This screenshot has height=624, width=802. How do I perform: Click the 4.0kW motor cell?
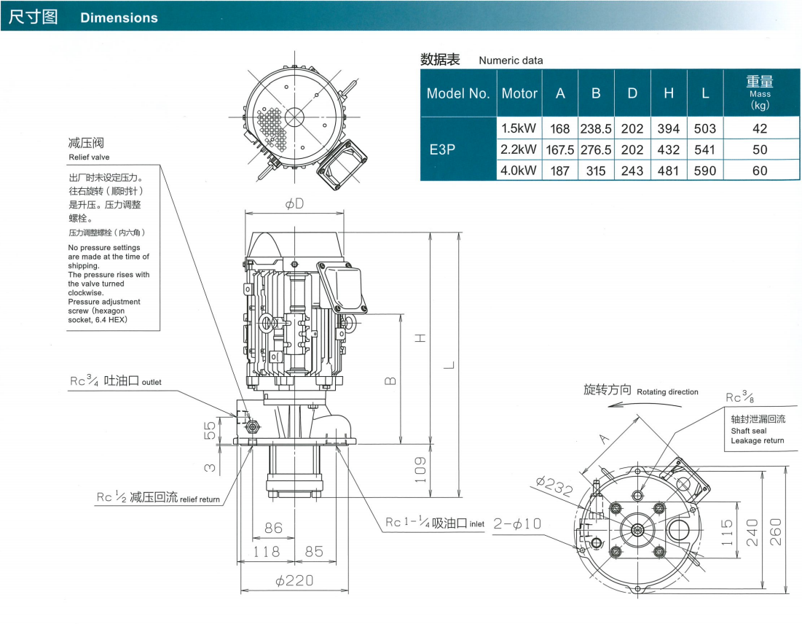[x=519, y=171]
